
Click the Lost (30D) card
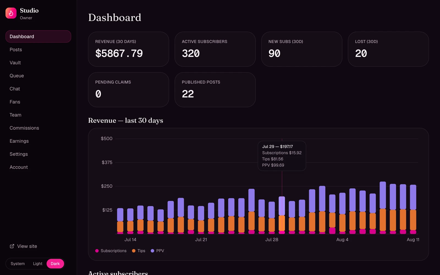coord(388,49)
